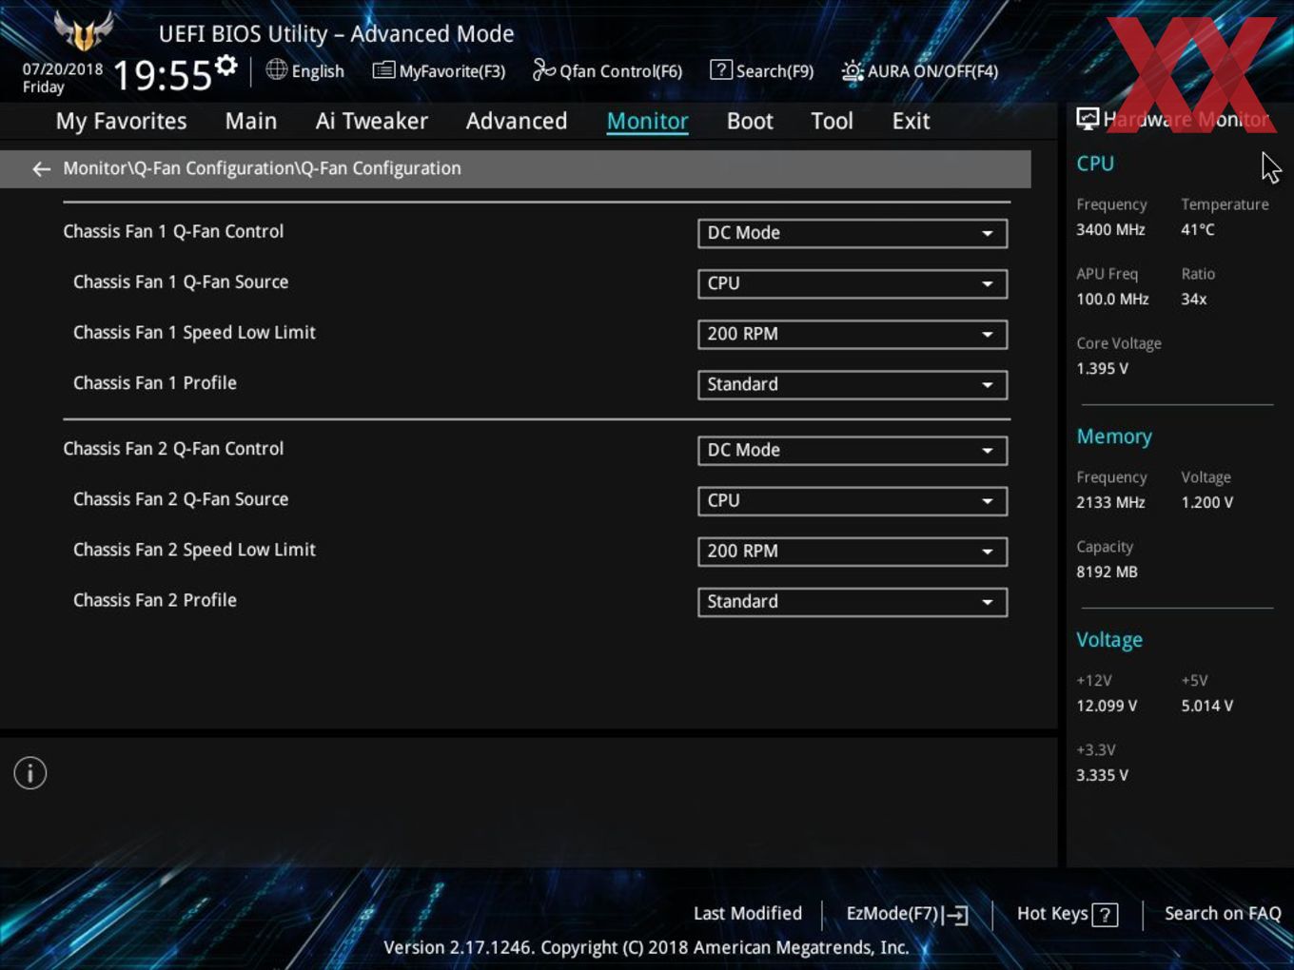
Task: Click the info circle icon
Action: 30,773
